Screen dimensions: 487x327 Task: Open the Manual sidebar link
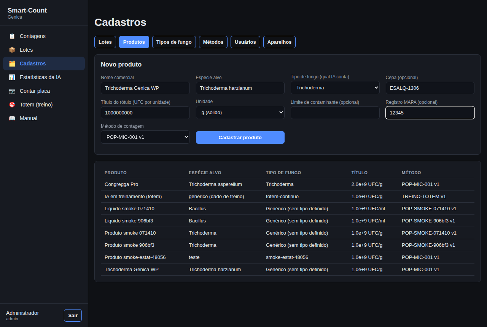click(44, 118)
